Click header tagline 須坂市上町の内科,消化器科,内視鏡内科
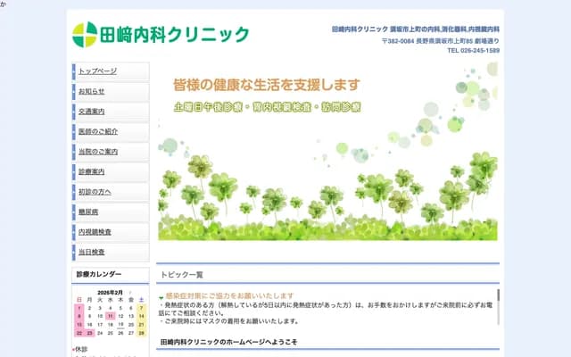The width and height of the screenshot is (571, 357). tap(444, 29)
